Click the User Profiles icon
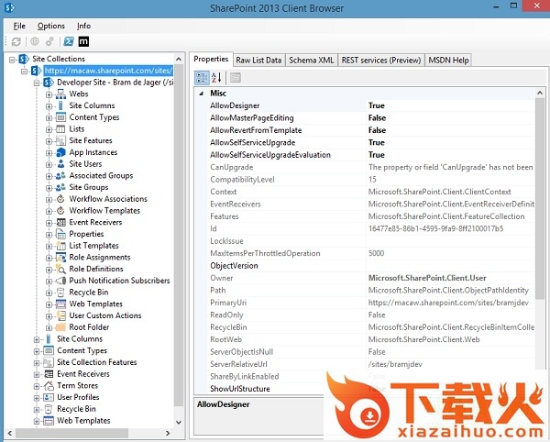This screenshot has width=550, height=442. [x=49, y=397]
